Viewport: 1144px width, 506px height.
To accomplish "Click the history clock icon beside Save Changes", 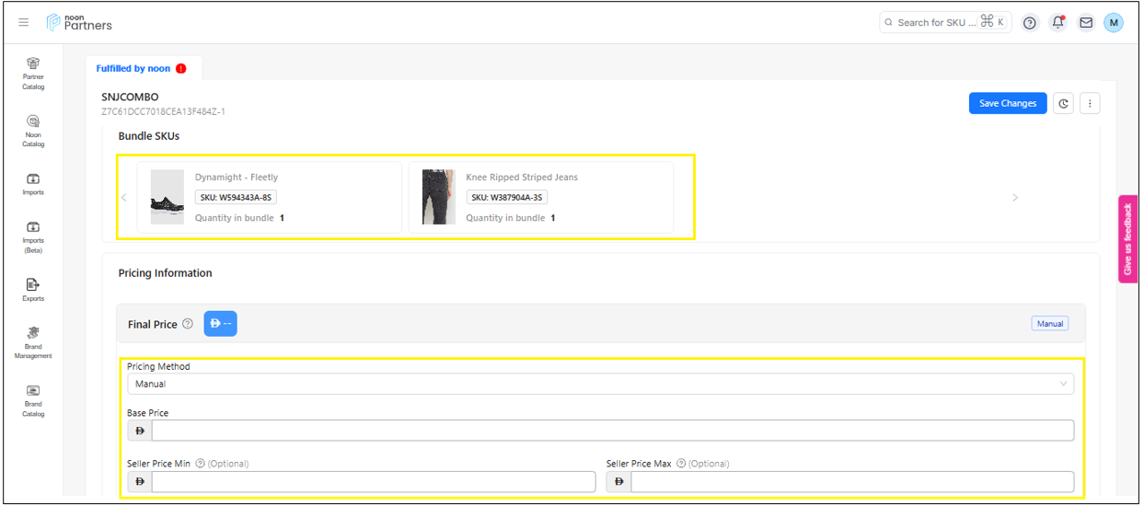I will [x=1064, y=104].
